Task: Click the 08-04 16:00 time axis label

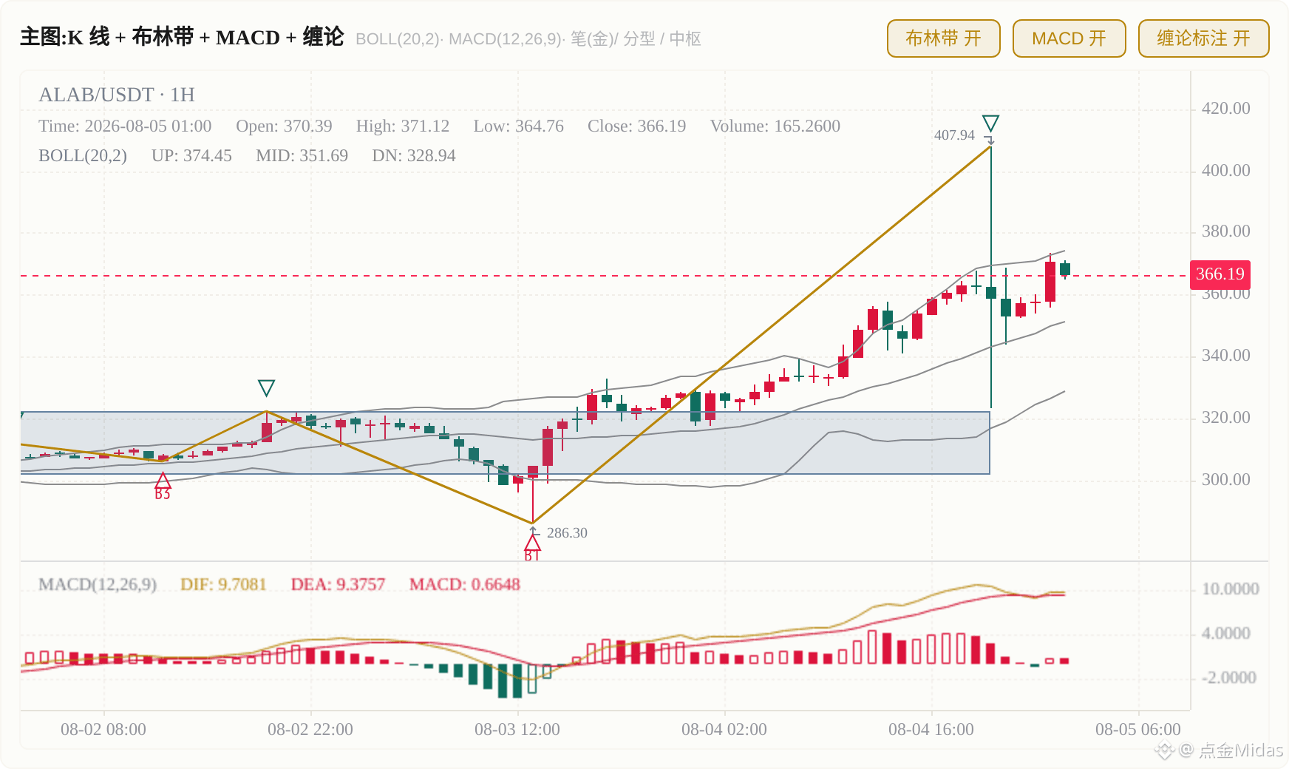Action: [931, 730]
